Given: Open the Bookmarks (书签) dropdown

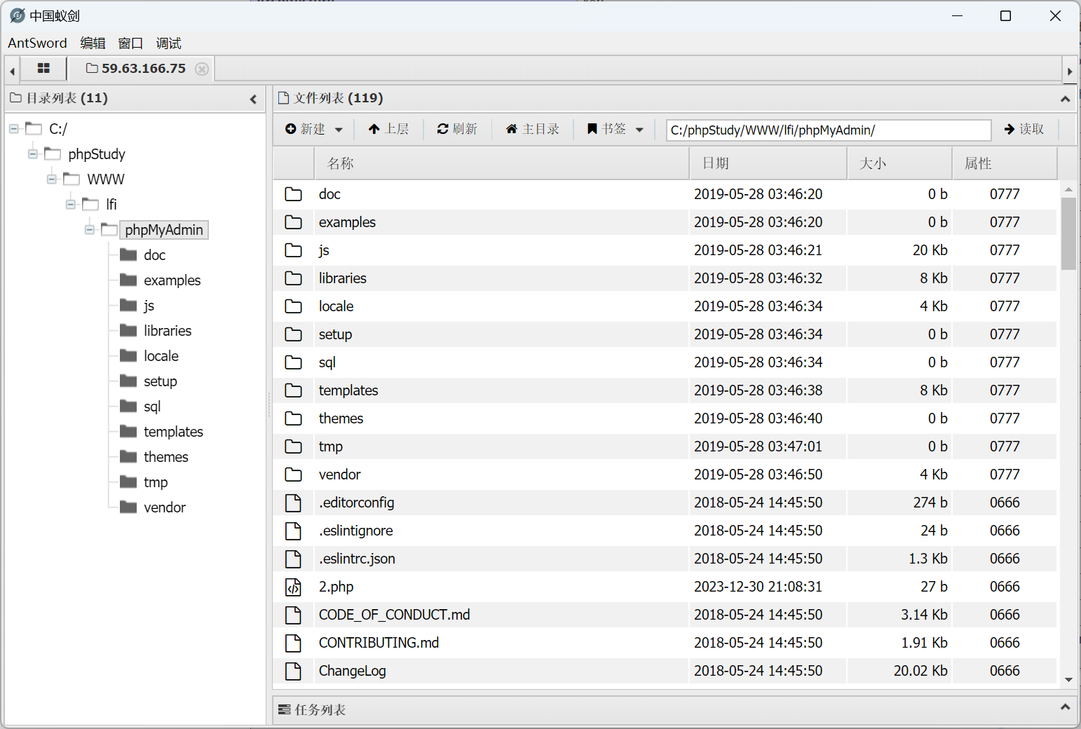Looking at the screenshot, I should tap(615, 129).
